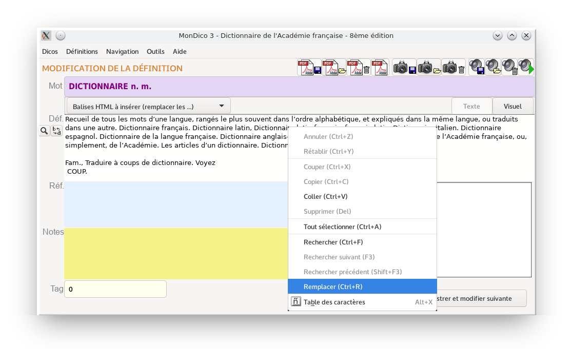The image size is (571, 349).
Task: Open Table des caractères entry
Action: (362, 302)
